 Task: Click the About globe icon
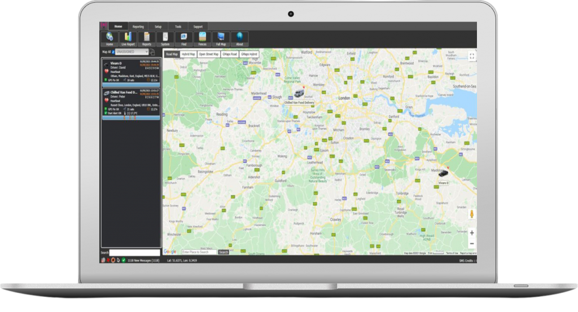239,38
